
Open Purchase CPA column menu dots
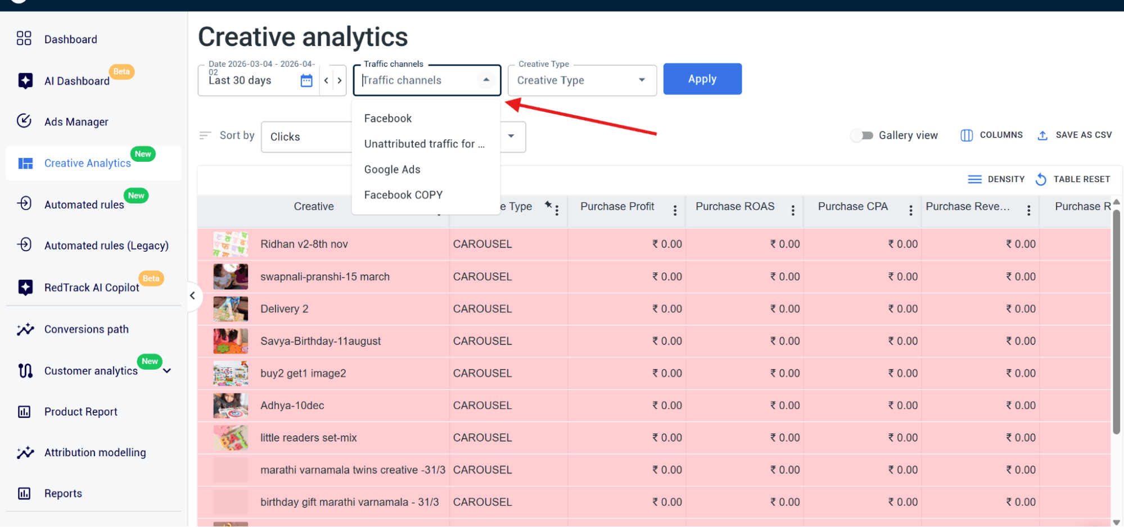[911, 210]
